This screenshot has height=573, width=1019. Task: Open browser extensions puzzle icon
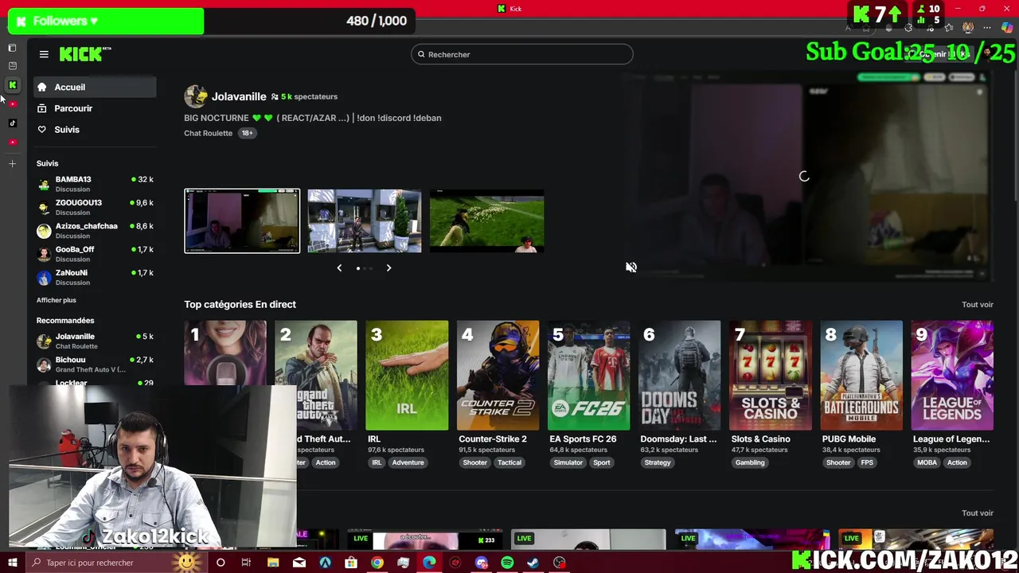coord(908,28)
